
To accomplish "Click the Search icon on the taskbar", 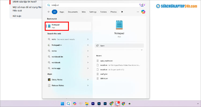I will 69,104.
